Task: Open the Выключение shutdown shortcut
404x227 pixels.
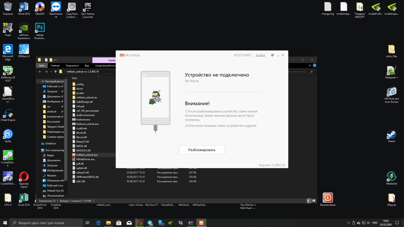Action: click(328, 200)
